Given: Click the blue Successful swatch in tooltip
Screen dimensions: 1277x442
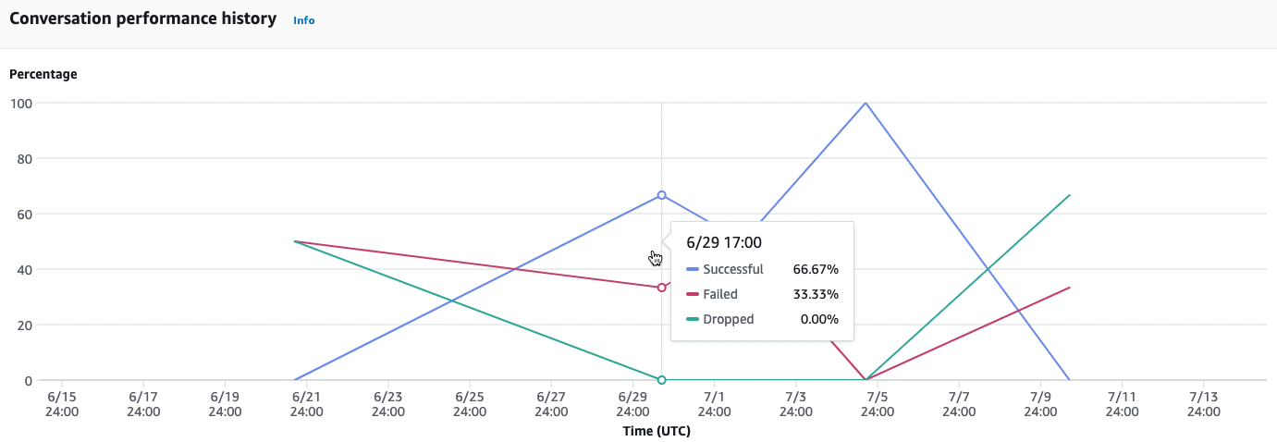Looking at the screenshot, I should coord(693,270).
